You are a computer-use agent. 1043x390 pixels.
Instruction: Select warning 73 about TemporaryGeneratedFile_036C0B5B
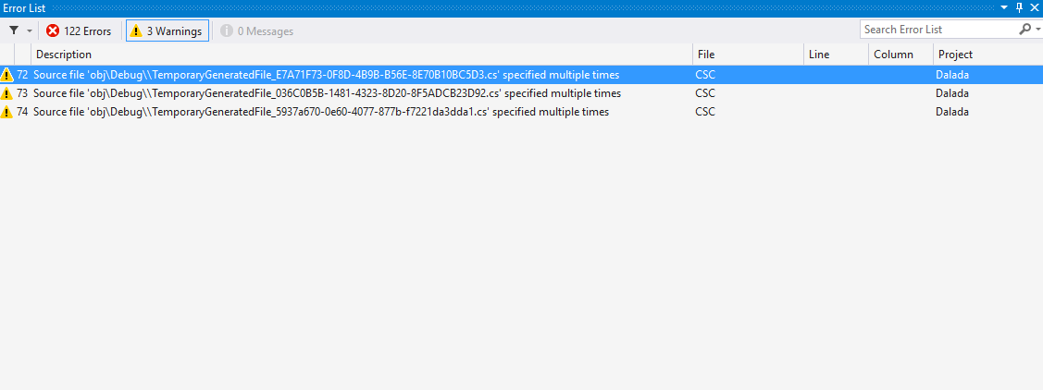(522, 93)
